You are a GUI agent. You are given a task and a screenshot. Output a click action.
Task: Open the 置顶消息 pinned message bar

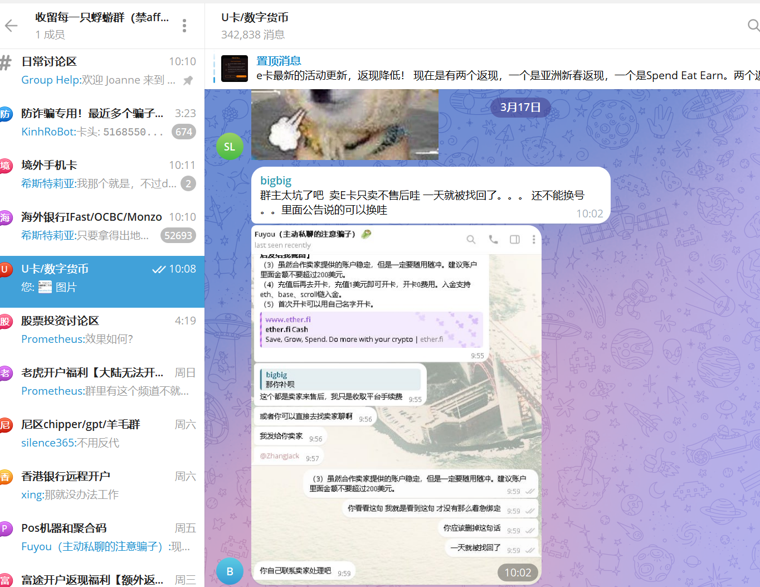(x=279, y=61)
